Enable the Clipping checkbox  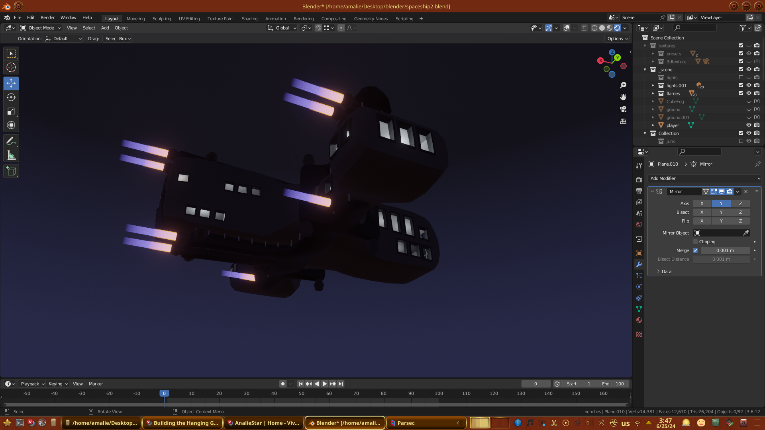tap(695, 242)
